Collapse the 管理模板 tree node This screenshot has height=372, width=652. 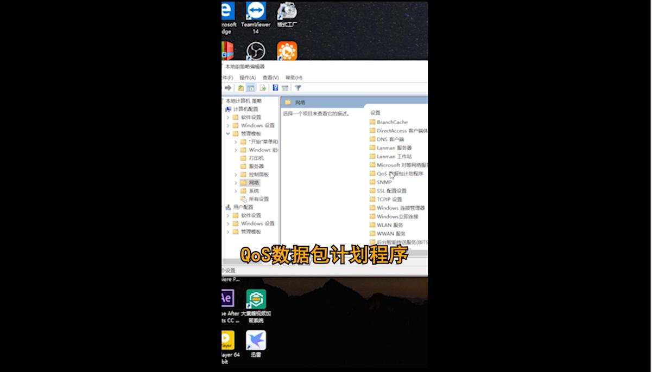(x=228, y=133)
